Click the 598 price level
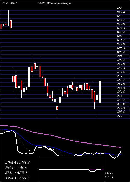The height and width of the screenshot is (182, 130). [x=120, y=56]
